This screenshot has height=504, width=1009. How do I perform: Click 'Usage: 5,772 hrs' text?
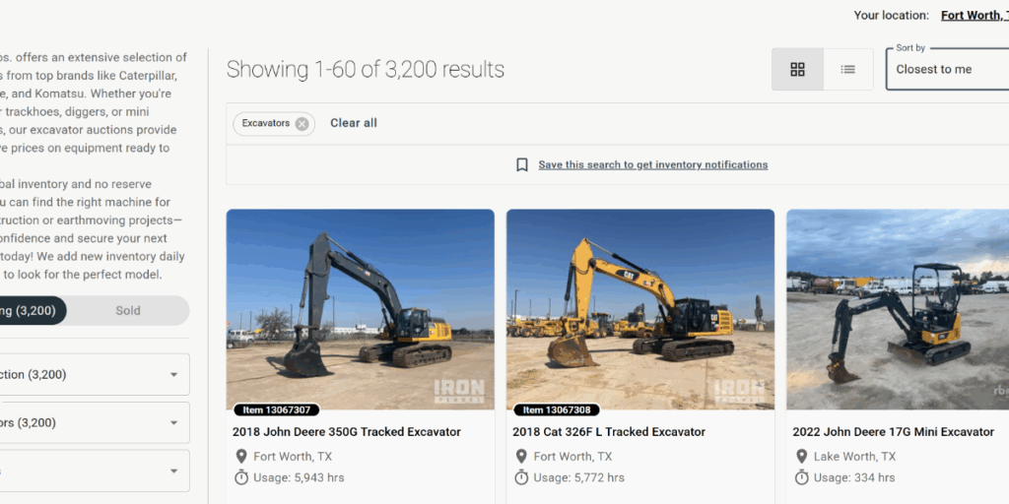point(578,477)
